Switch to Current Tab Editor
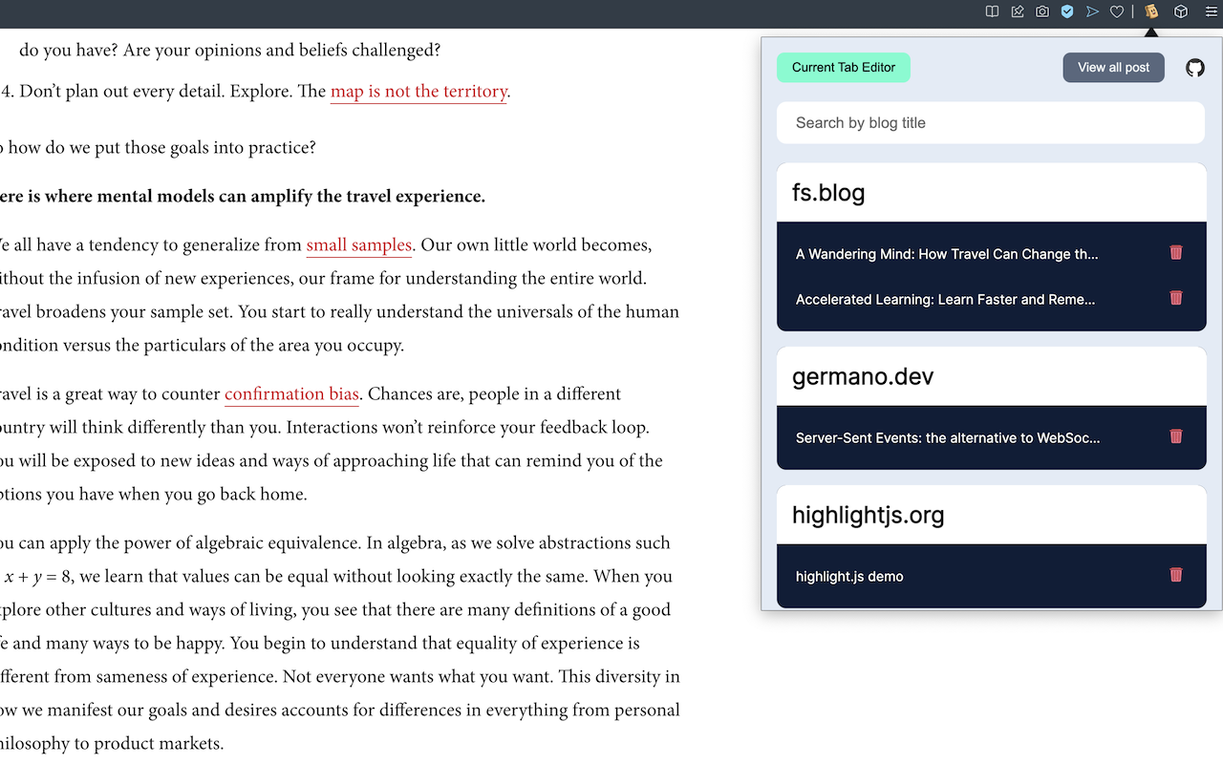This screenshot has height=764, width=1223. (x=844, y=68)
